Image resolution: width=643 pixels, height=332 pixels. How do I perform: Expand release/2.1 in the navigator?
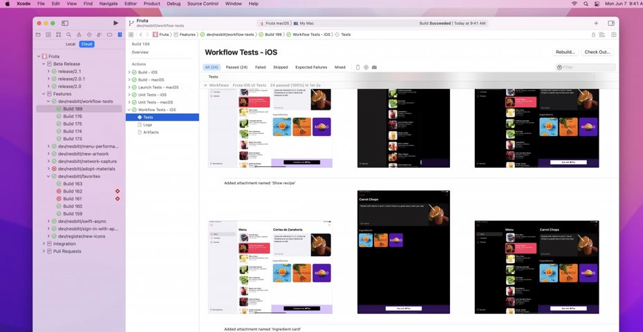[48, 71]
